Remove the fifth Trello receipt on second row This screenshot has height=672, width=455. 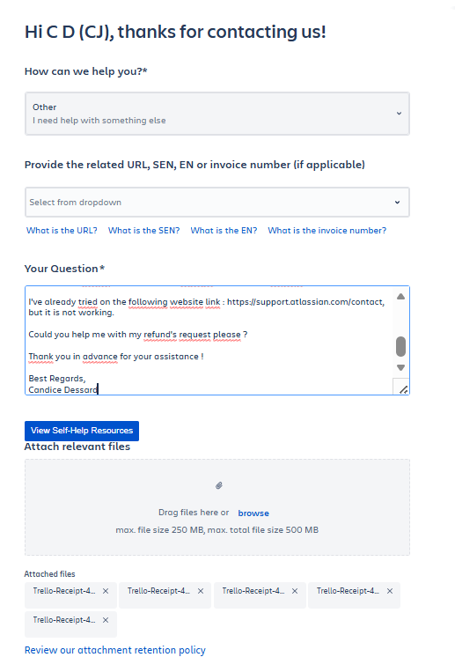coord(106,620)
